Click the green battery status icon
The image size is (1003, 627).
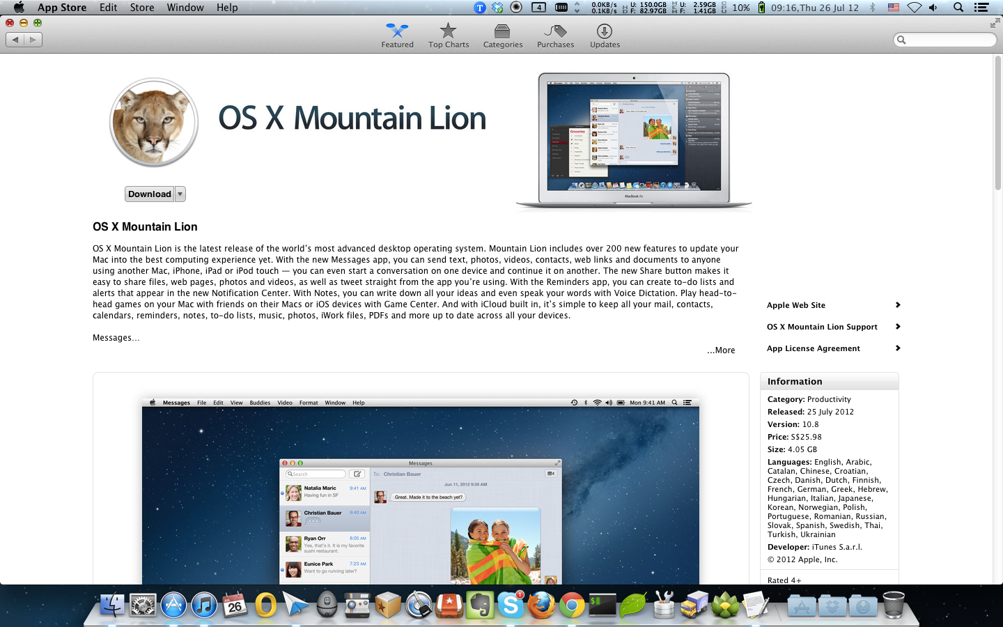(x=761, y=7)
